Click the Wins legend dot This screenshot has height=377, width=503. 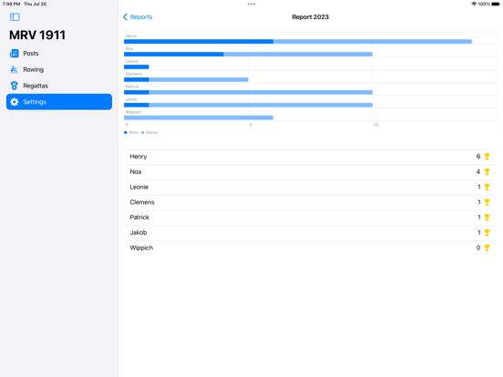(126, 132)
